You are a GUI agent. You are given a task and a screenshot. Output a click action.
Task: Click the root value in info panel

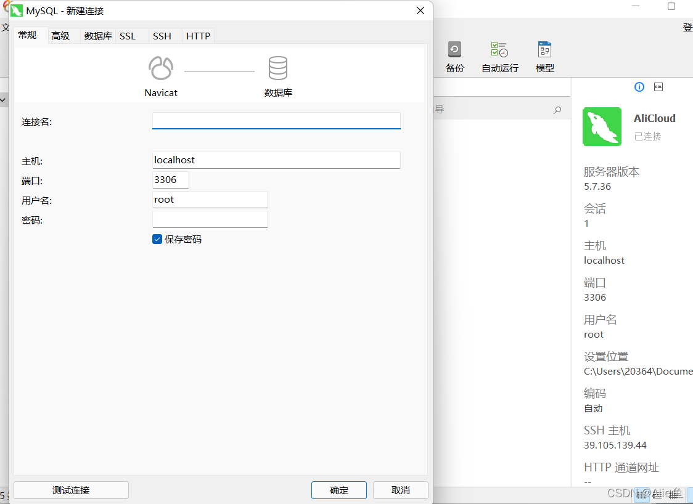click(x=594, y=335)
